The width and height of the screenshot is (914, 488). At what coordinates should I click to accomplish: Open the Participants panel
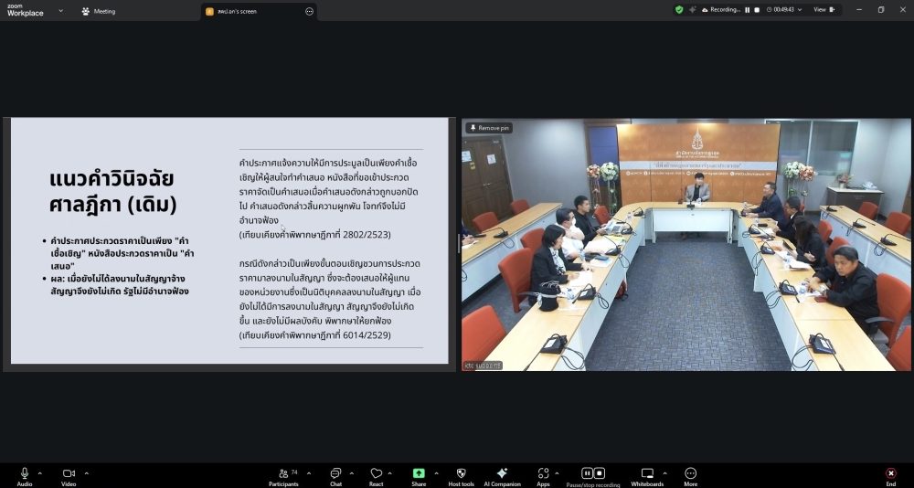pos(282,473)
